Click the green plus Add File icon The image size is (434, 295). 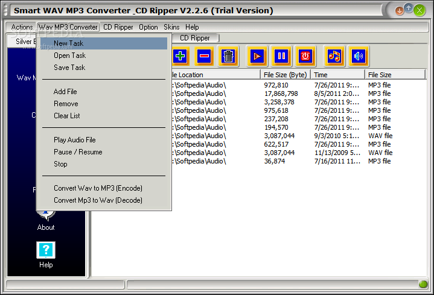180,56
